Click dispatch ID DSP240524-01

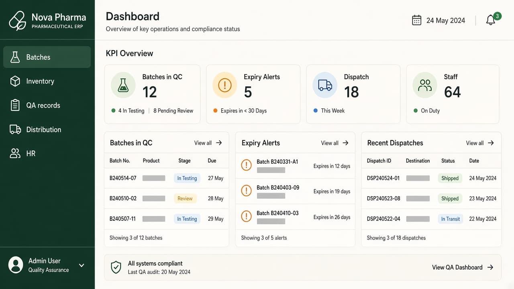point(383,178)
